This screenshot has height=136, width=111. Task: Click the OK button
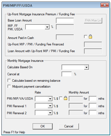click(43, 126)
